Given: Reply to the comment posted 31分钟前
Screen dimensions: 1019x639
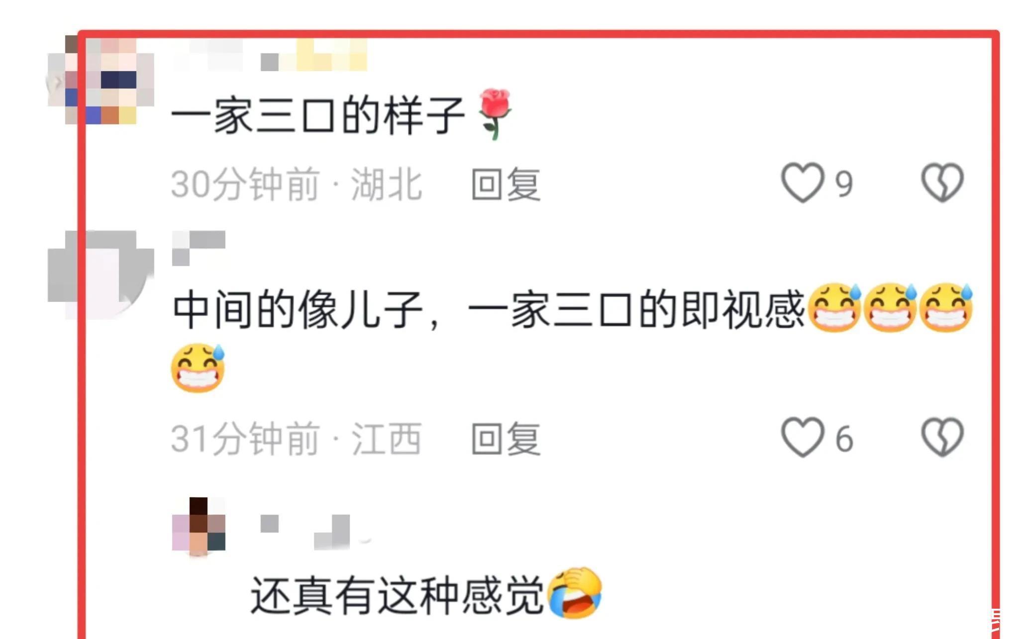Looking at the screenshot, I should 506,439.
